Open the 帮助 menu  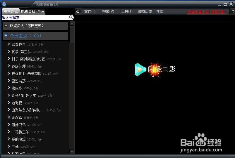coord(159,11)
